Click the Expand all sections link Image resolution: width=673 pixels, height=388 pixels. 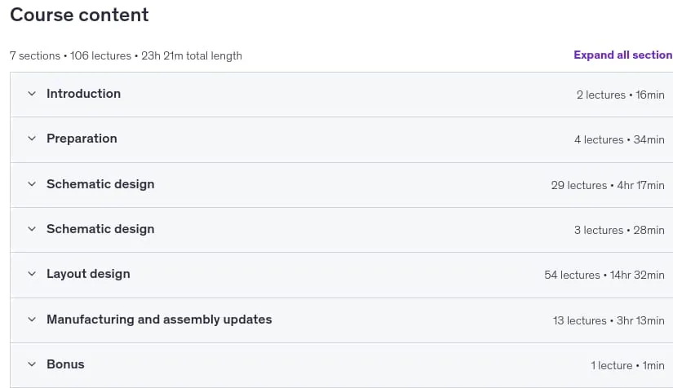tap(623, 55)
